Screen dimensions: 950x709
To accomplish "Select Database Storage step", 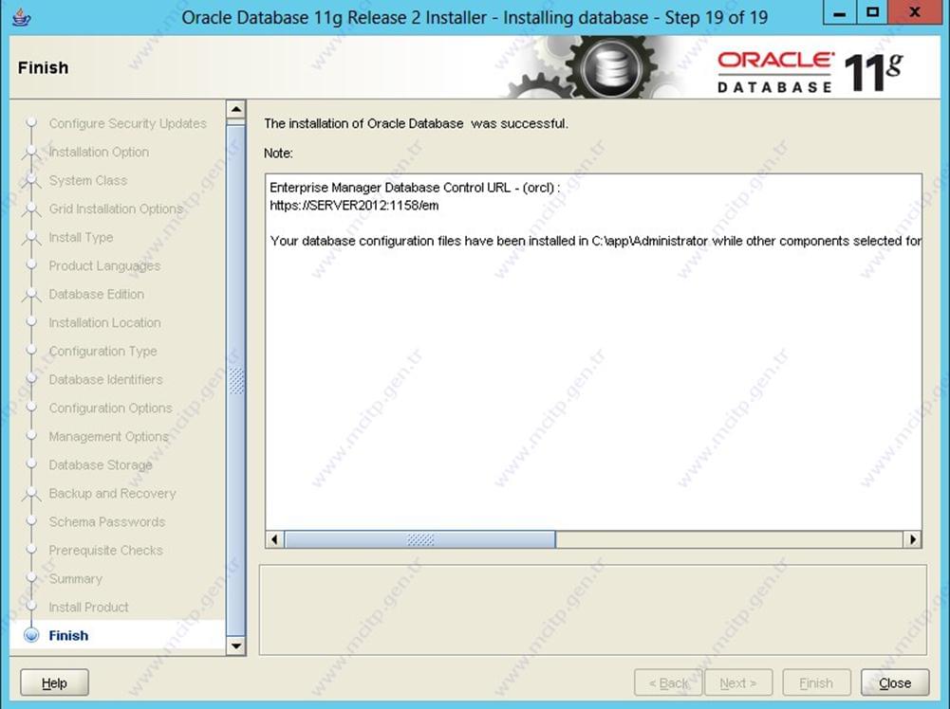I will pyautogui.click(x=101, y=464).
